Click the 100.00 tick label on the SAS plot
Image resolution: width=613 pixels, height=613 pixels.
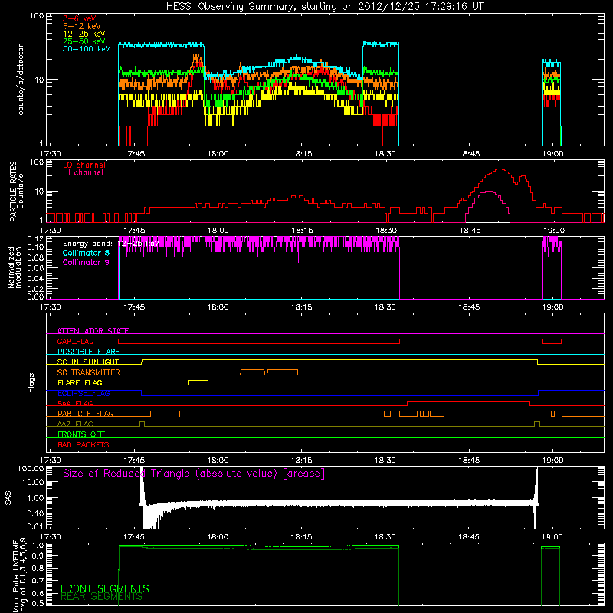31,469
